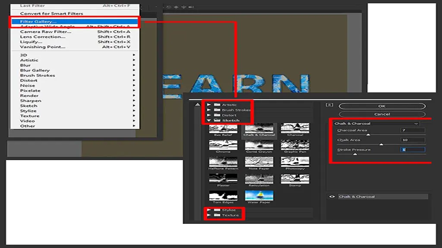This screenshot has width=442, height=248.
Task: Click the Chalk Area value field
Action: 413,140
